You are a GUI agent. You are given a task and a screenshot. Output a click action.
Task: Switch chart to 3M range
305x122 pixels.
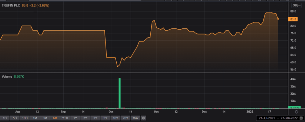[x=45, y=118]
